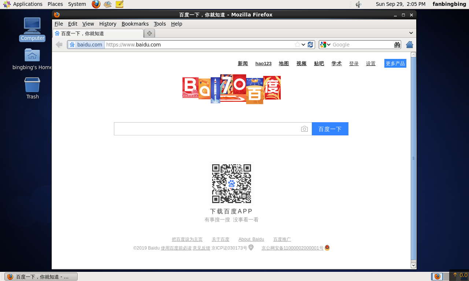Open the System panel menu
The width and height of the screenshot is (469, 281).
pyautogui.click(x=77, y=4)
